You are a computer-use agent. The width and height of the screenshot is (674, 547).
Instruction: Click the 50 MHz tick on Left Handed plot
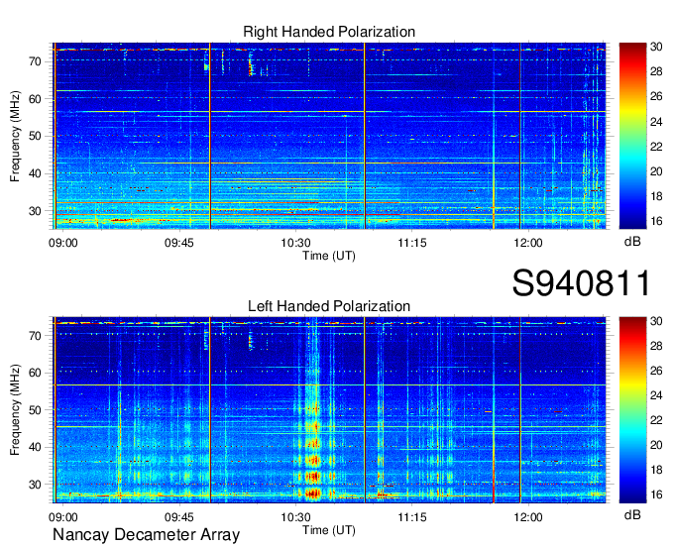pyautogui.click(x=36, y=410)
